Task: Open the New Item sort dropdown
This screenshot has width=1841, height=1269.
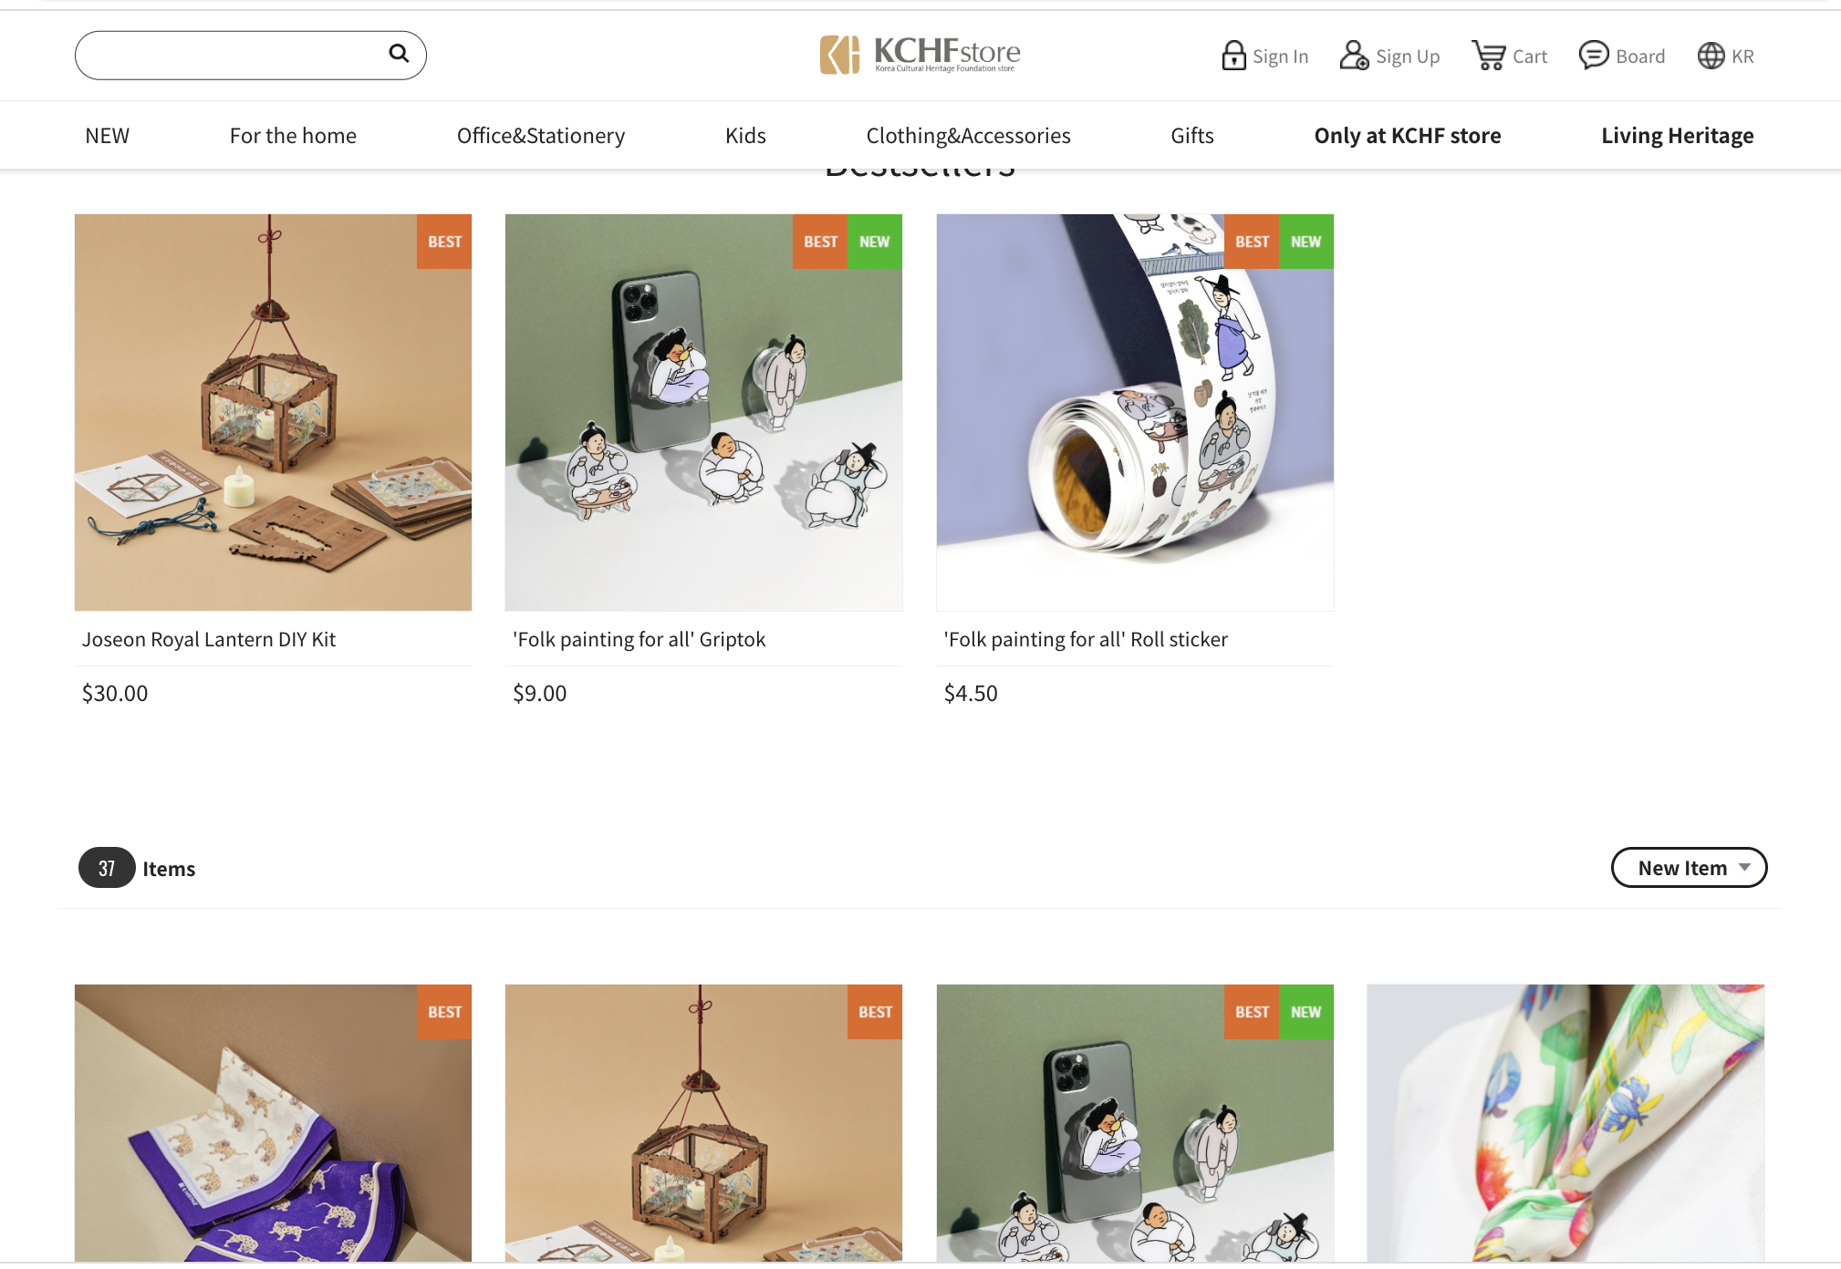Action: click(1689, 868)
